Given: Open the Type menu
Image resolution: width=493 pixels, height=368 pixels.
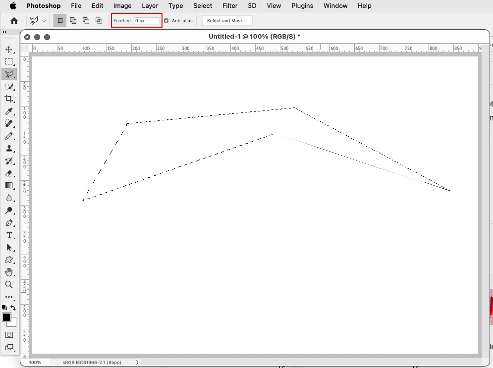Looking at the screenshot, I should pyautogui.click(x=176, y=5).
